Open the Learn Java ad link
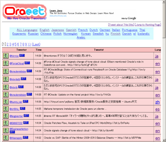This screenshot has height=142, width=166. [56, 11]
